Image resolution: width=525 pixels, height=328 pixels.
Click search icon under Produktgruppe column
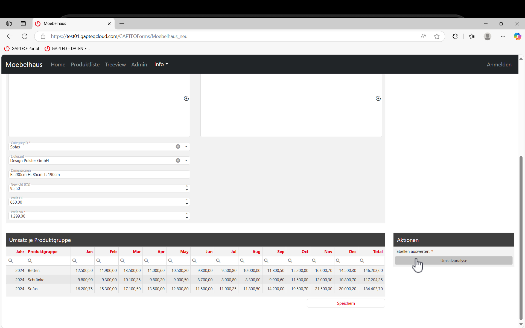pos(30,260)
